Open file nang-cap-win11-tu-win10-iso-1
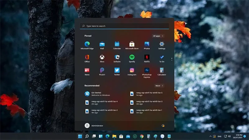The height and width of the screenshot is (140, 249). coord(147,111)
